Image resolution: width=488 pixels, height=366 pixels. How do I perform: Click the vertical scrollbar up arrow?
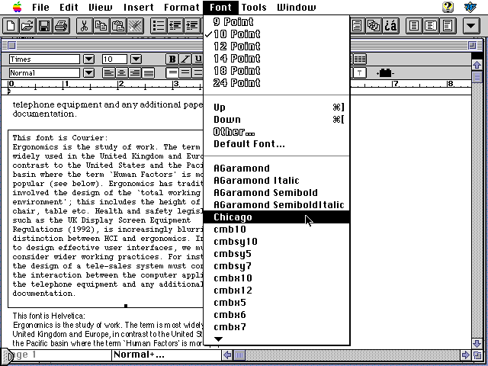coord(477,65)
